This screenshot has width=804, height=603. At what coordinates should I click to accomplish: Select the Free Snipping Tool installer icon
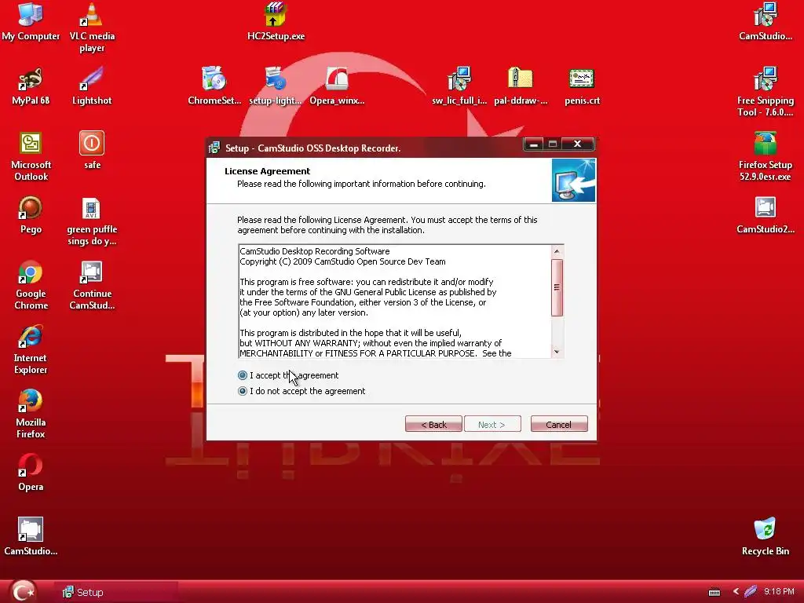click(x=765, y=92)
